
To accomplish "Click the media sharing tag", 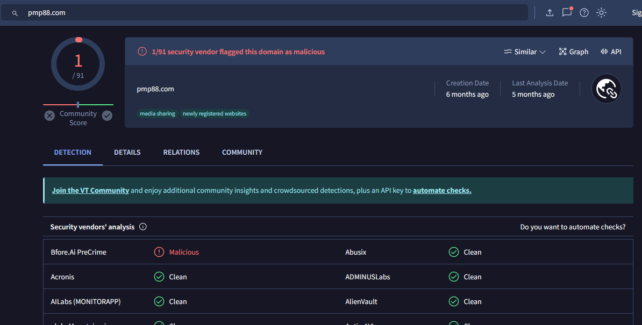I will click(158, 114).
